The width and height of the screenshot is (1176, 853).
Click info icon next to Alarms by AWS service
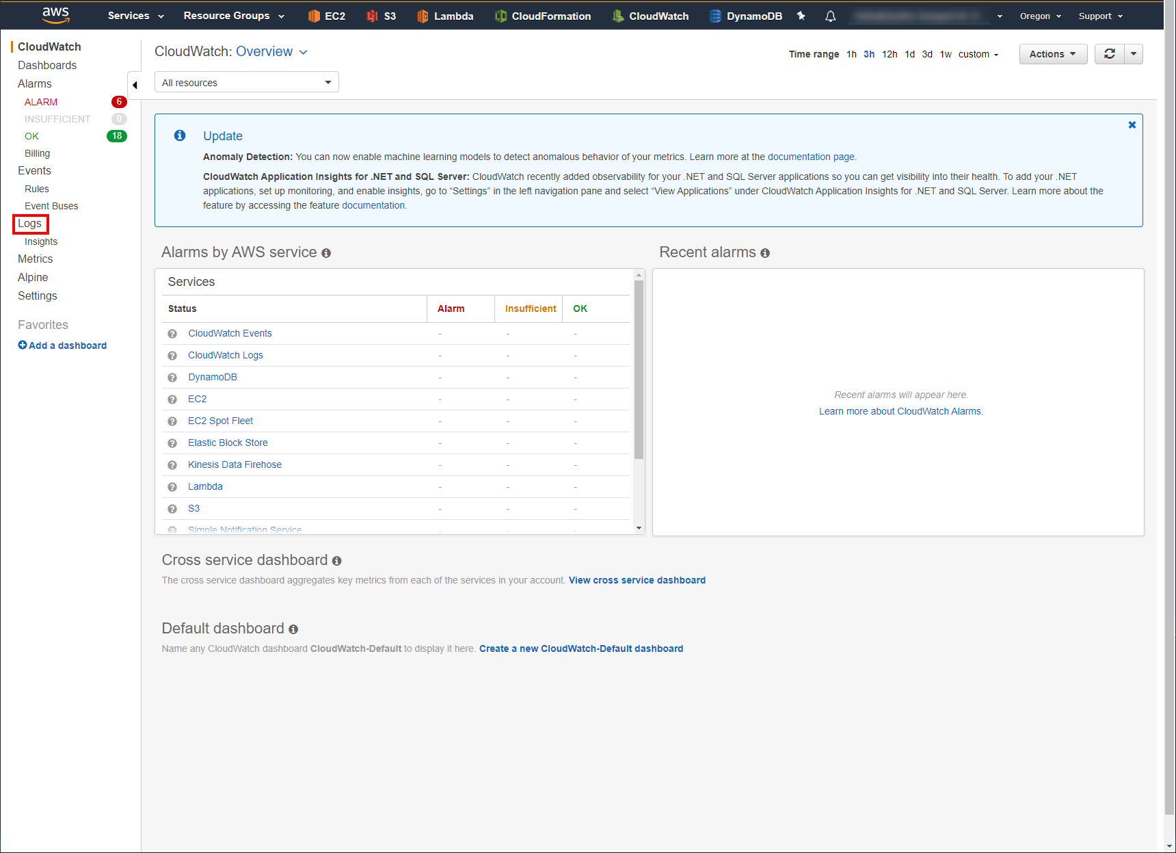click(x=326, y=253)
